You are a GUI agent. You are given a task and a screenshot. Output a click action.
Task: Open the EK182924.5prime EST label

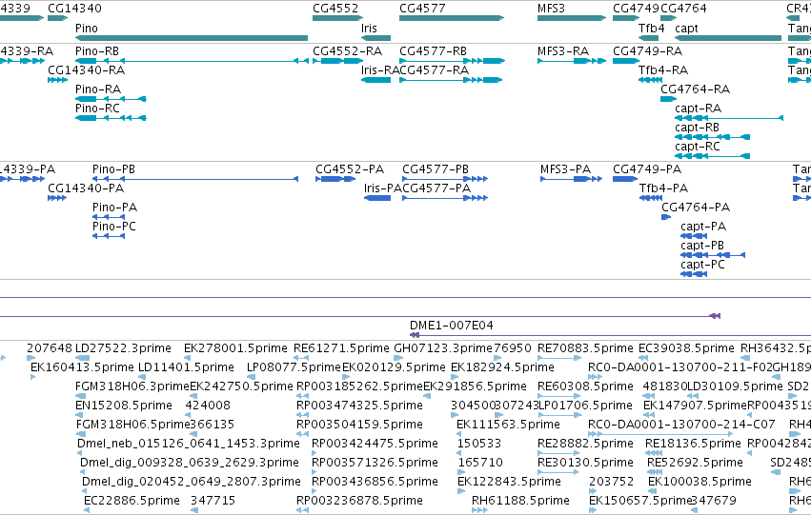click(503, 366)
